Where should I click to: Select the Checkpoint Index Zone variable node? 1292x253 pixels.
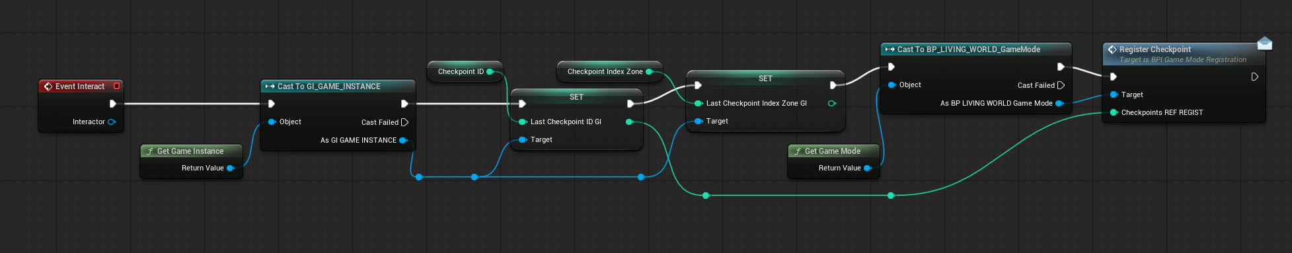tap(609, 71)
